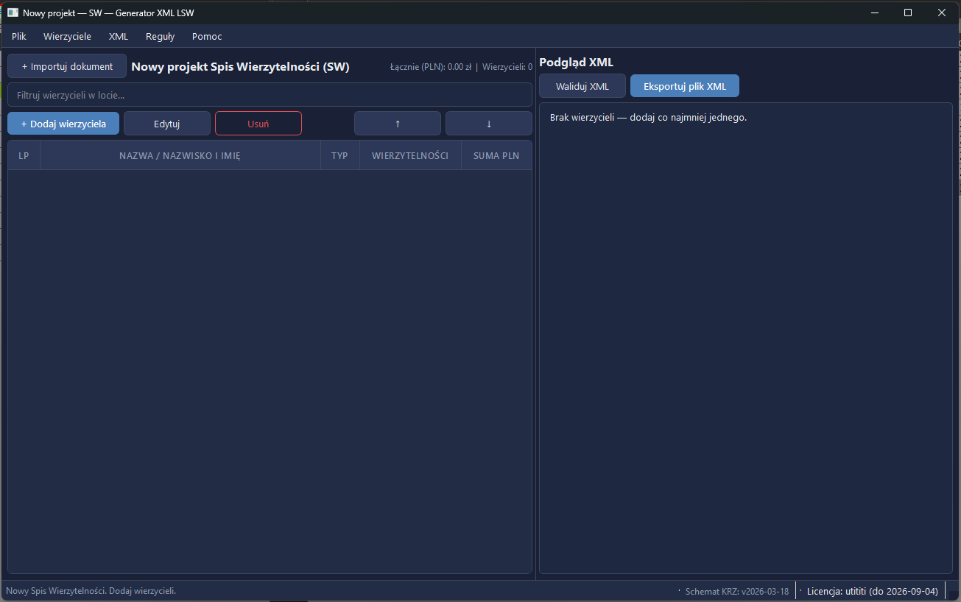The image size is (961, 602).
Task: Maximize the Generator XML LSW window
Action: point(908,13)
